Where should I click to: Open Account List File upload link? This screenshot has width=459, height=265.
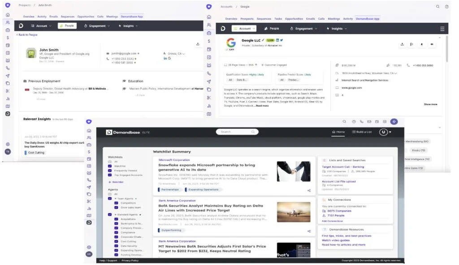[x=339, y=181]
